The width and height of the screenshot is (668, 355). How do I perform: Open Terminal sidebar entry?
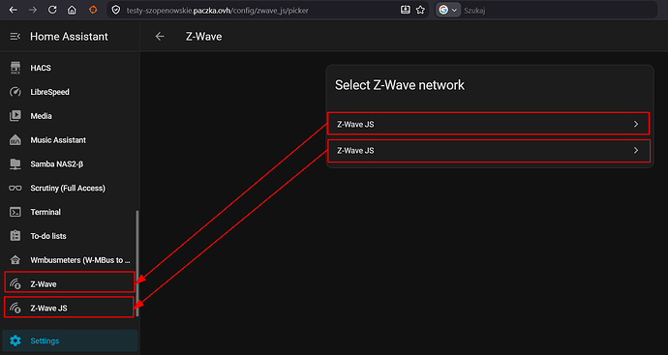point(69,212)
